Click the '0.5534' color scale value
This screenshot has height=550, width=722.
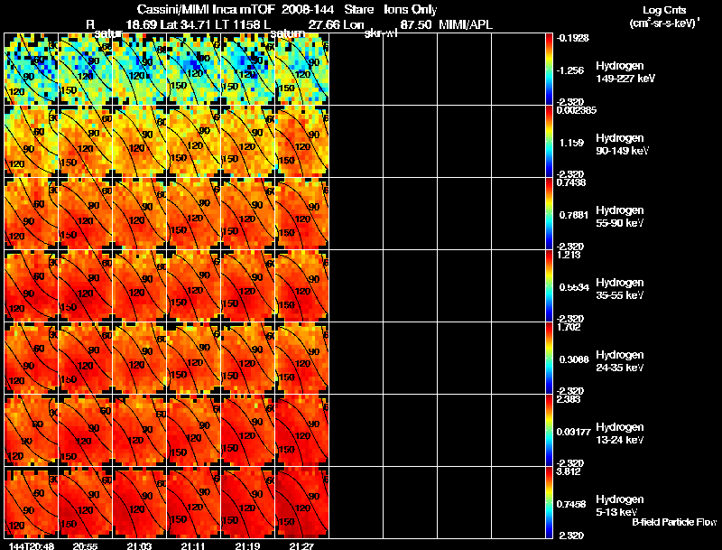point(574,287)
